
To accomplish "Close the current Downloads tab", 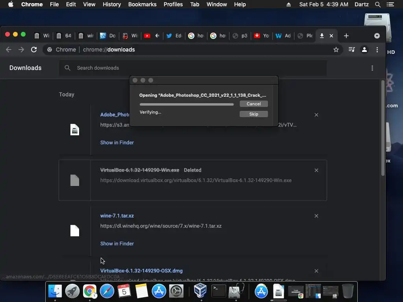I will [x=331, y=36].
